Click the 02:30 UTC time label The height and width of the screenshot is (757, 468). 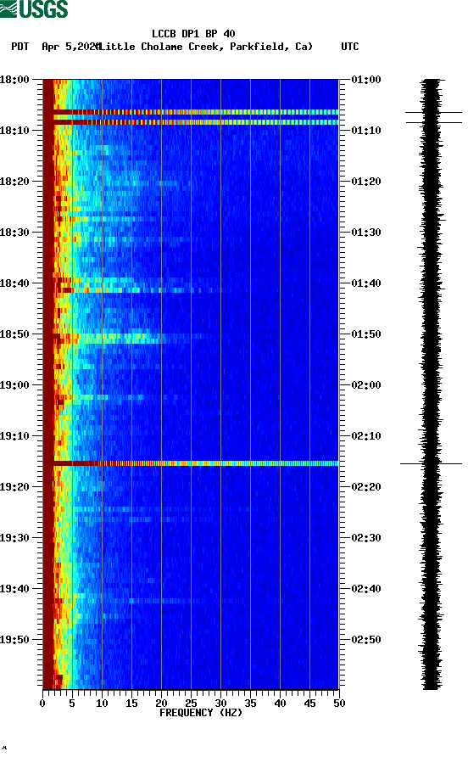point(366,538)
